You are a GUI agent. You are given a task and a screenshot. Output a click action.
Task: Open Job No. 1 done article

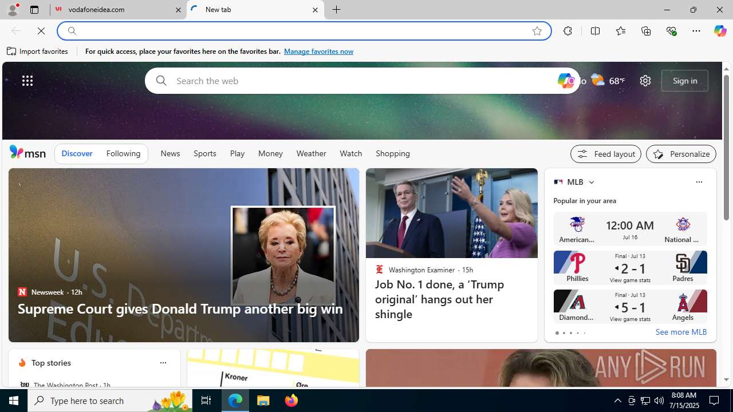point(439,299)
